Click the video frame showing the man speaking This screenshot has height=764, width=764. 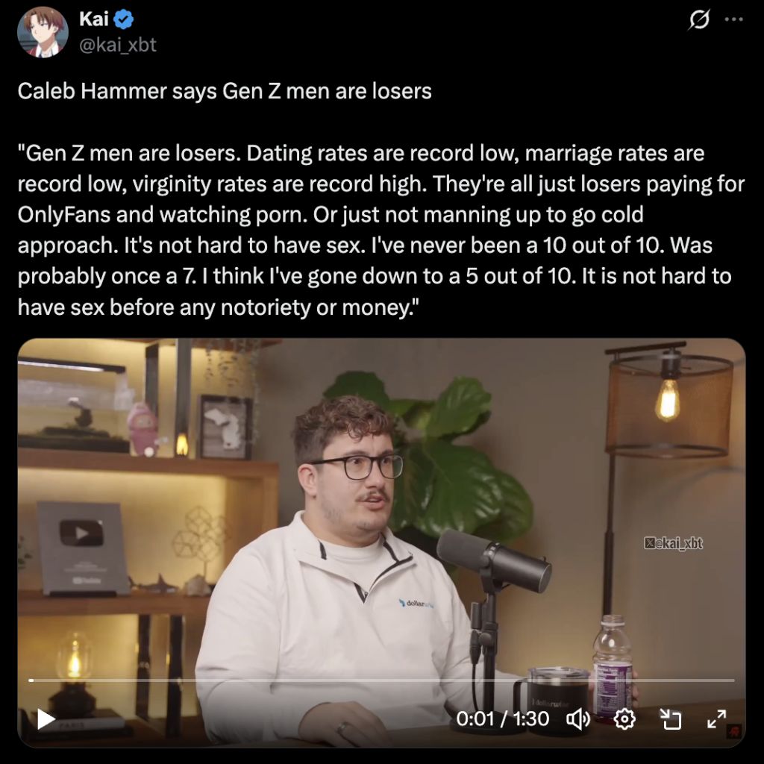tap(381, 543)
